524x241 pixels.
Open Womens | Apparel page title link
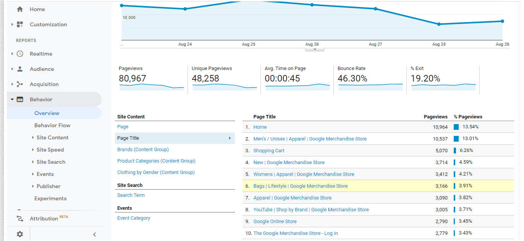click(x=304, y=174)
